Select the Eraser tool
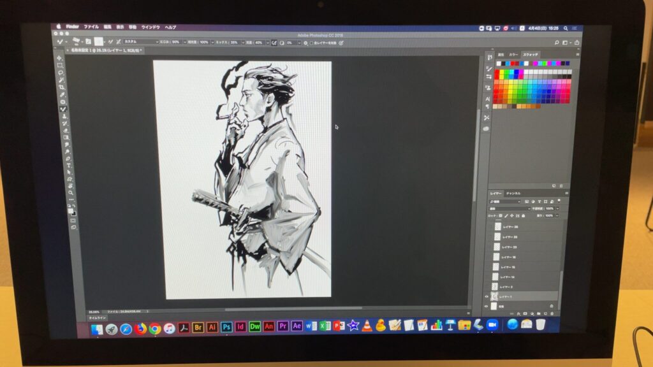The width and height of the screenshot is (653, 367). pyautogui.click(x=66, y=130)
